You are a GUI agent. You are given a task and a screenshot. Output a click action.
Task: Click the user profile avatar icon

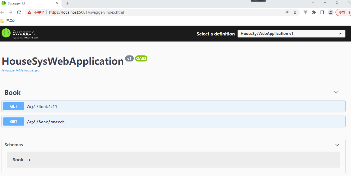click(331, 12)
